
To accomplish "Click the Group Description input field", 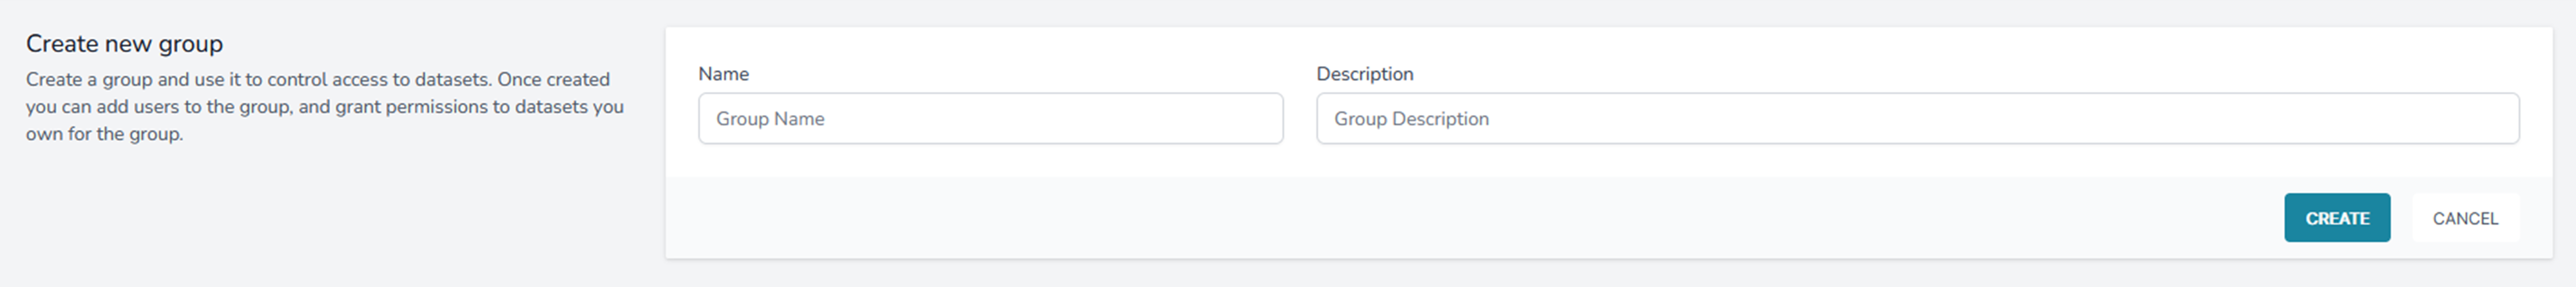I will point(1916,119).
